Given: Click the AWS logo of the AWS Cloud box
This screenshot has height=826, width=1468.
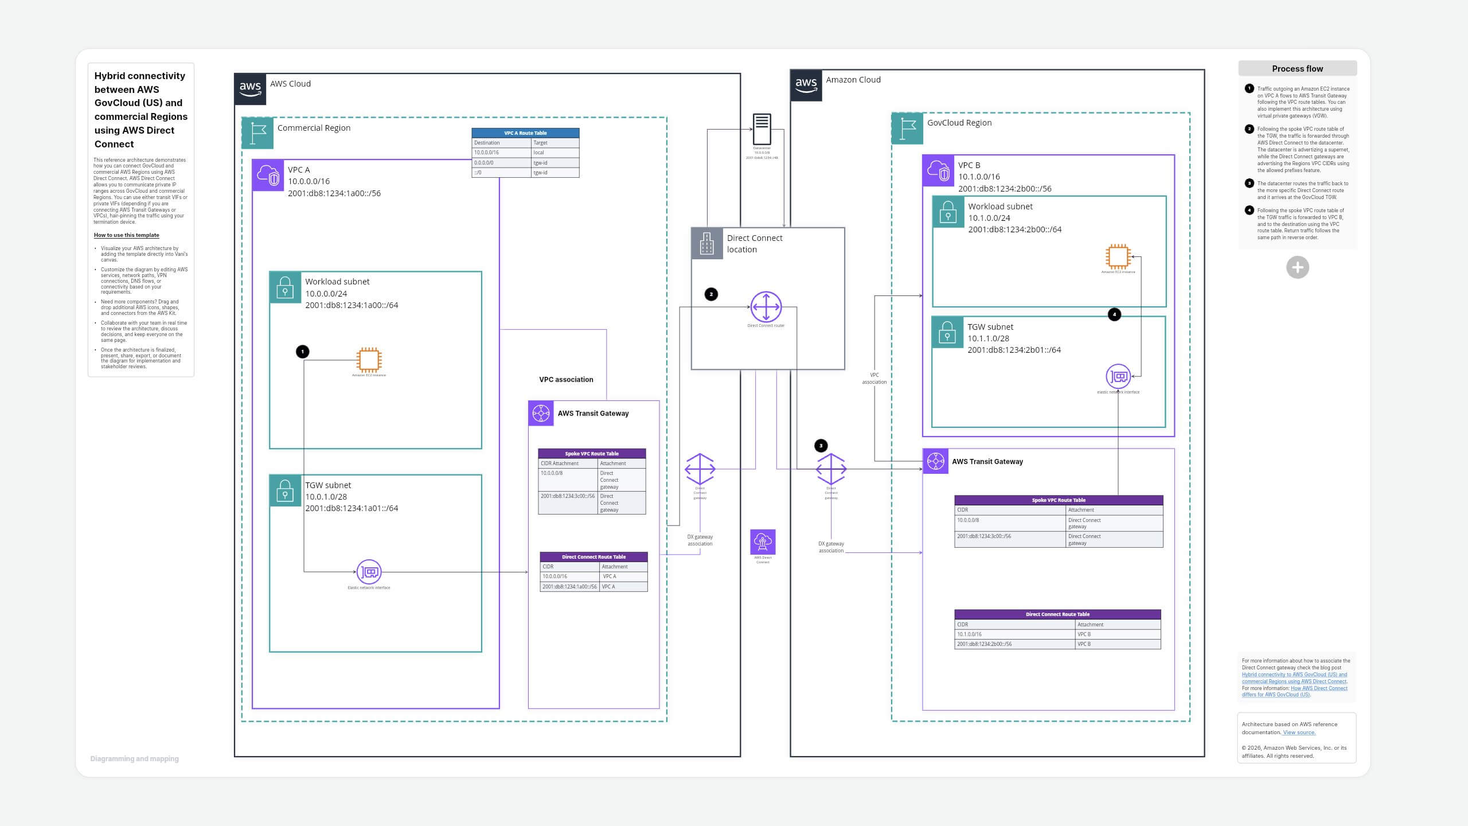Looking at the screenshot, I should pyautogui.click(x=251, y=89).
